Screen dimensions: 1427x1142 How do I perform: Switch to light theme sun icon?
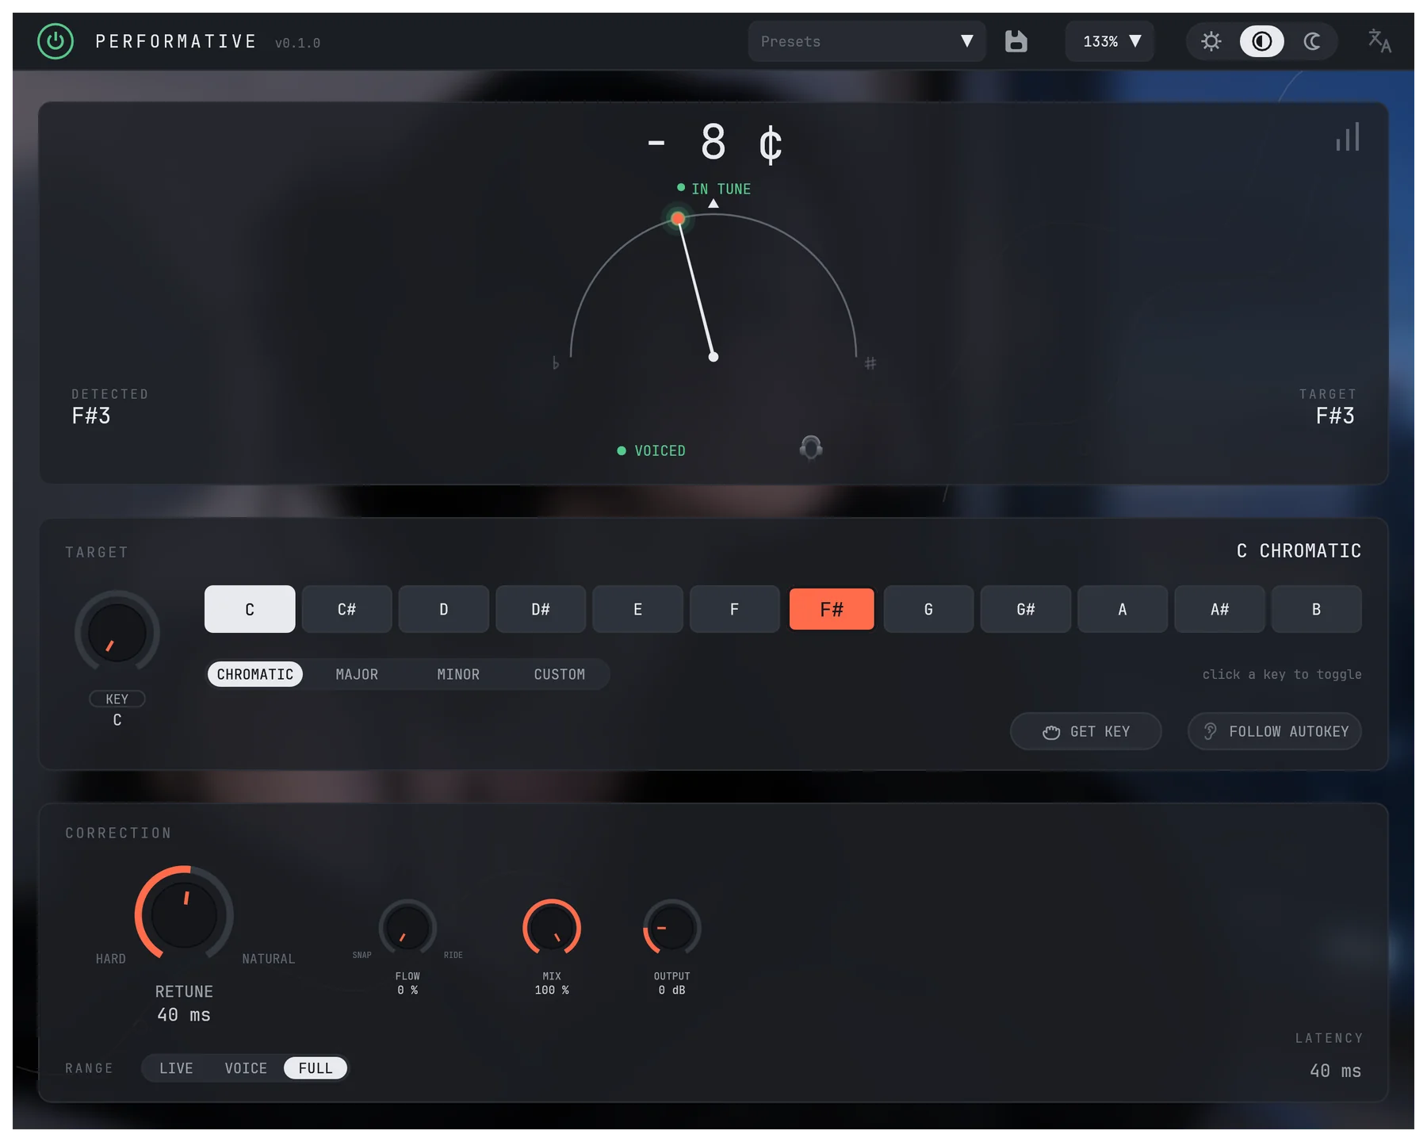pyautogui.click(x=1211, y=41)
